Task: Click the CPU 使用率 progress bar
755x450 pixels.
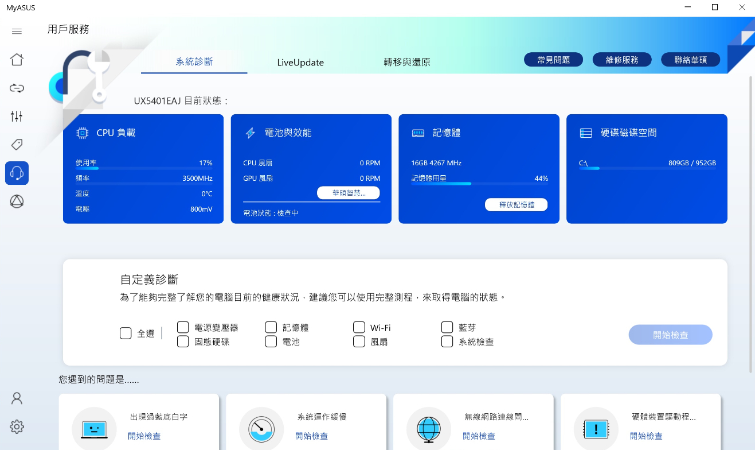Action: [x=144, y=168]
